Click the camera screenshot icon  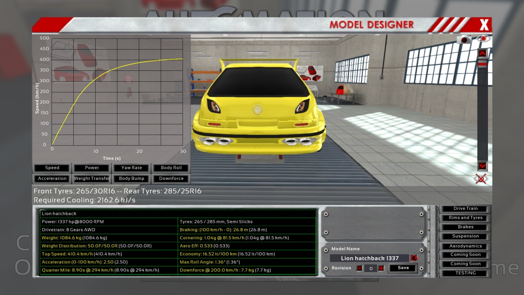[464, 40]
